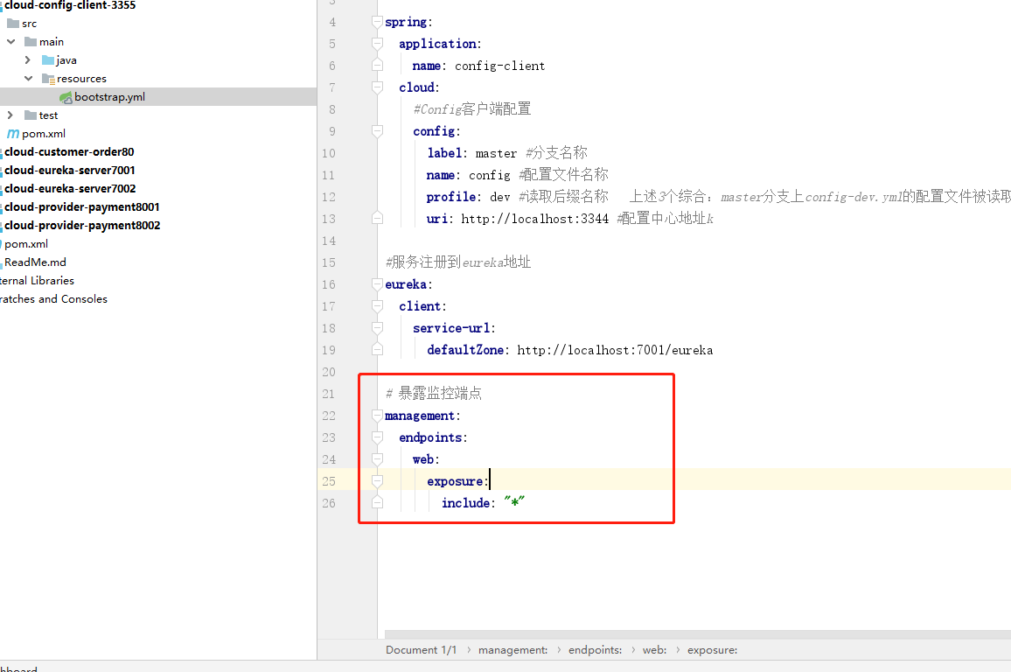The width and height of the screenshot is (1011, 672).
Task: Fold the exposure block on line 25
Action: [x=377, y=482]
